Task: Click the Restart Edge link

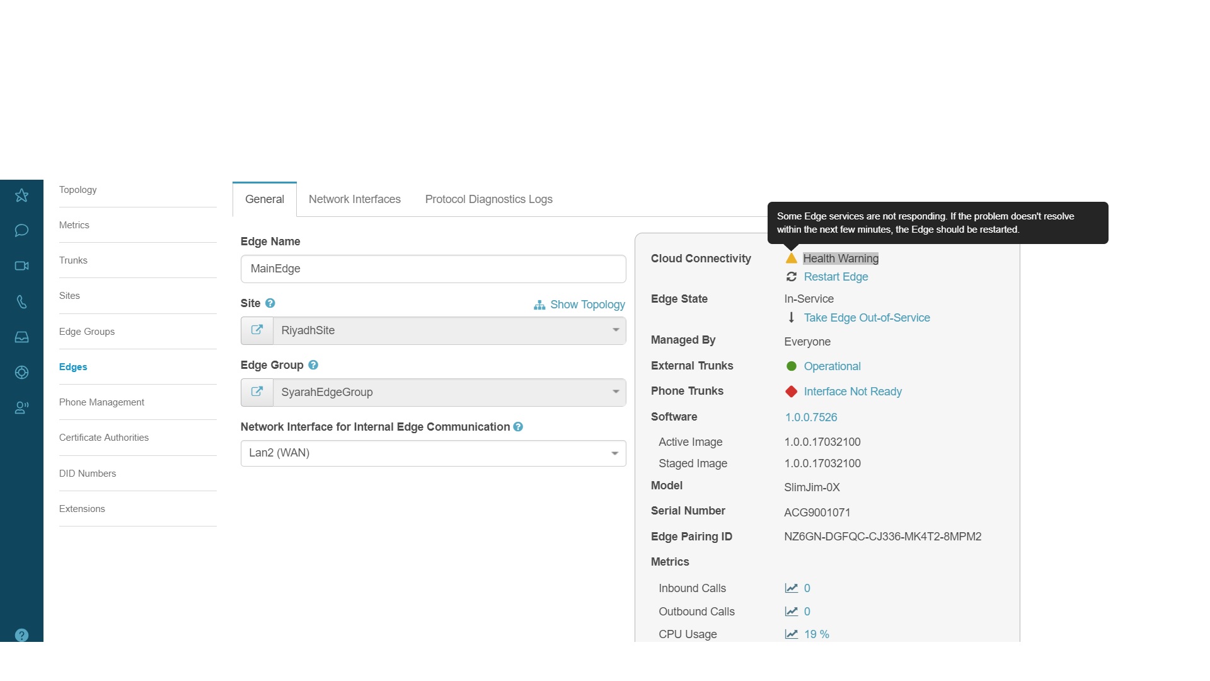Action: coord(836,277)
